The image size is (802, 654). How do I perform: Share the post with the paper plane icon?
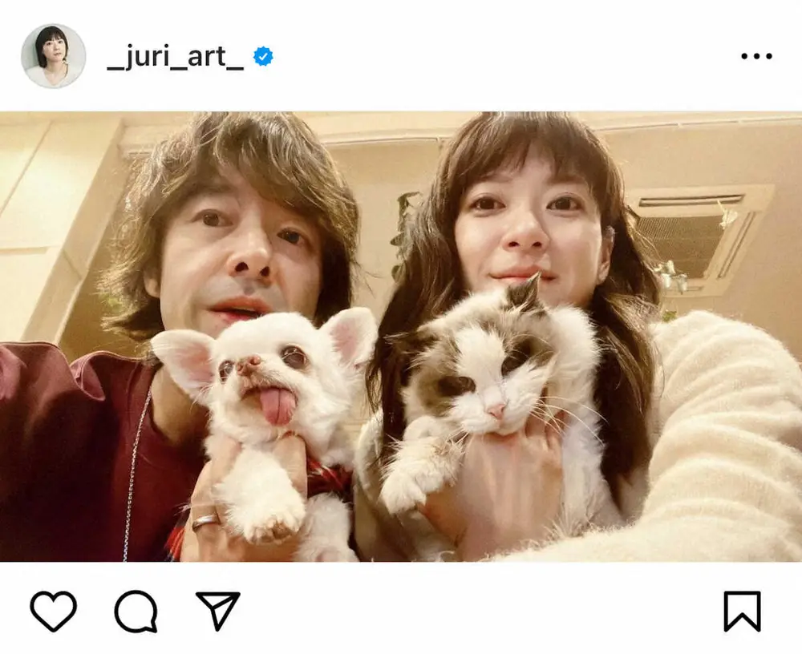tap(218, 611)
